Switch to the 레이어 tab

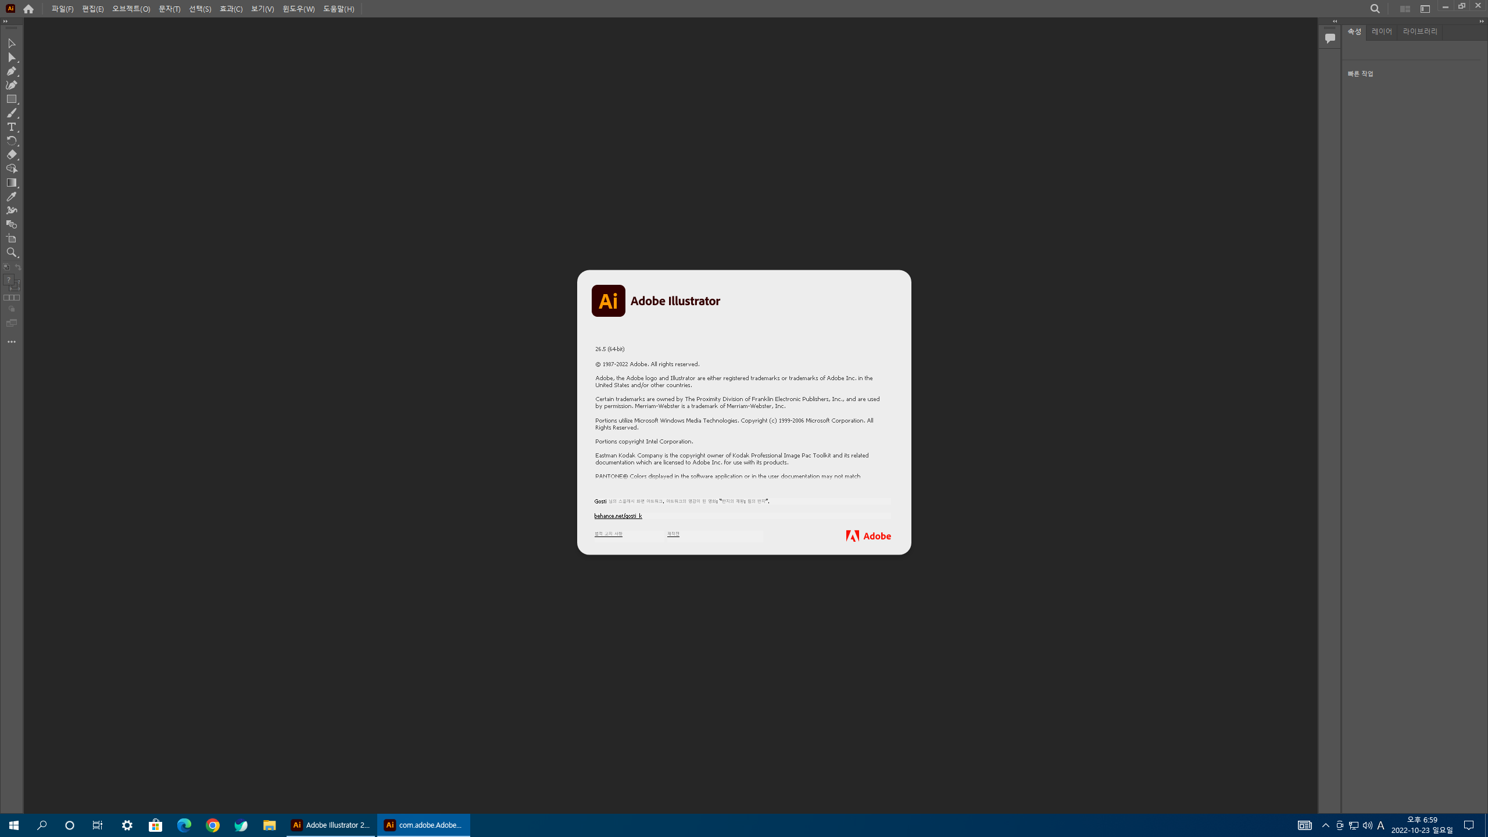(1382, 31)
